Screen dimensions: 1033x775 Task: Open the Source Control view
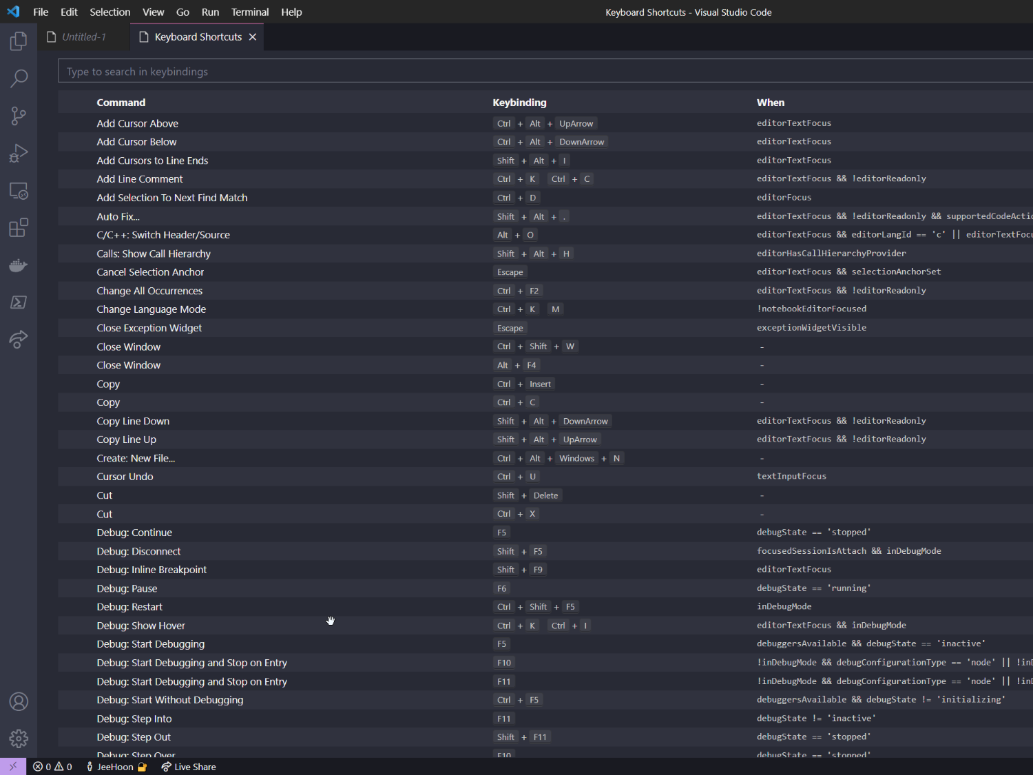pos(19,116)
